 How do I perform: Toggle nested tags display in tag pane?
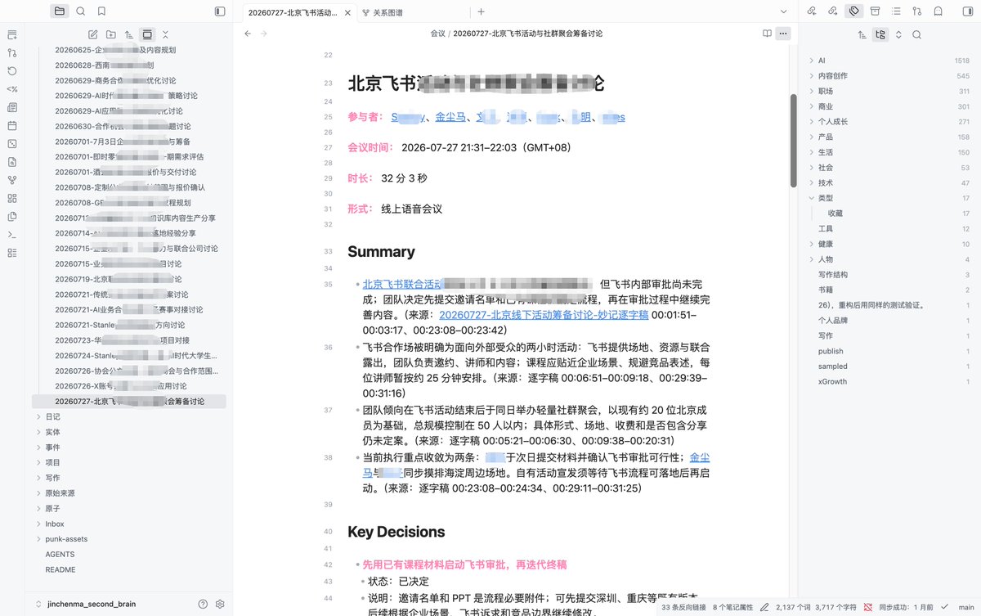tap(880, 34)
